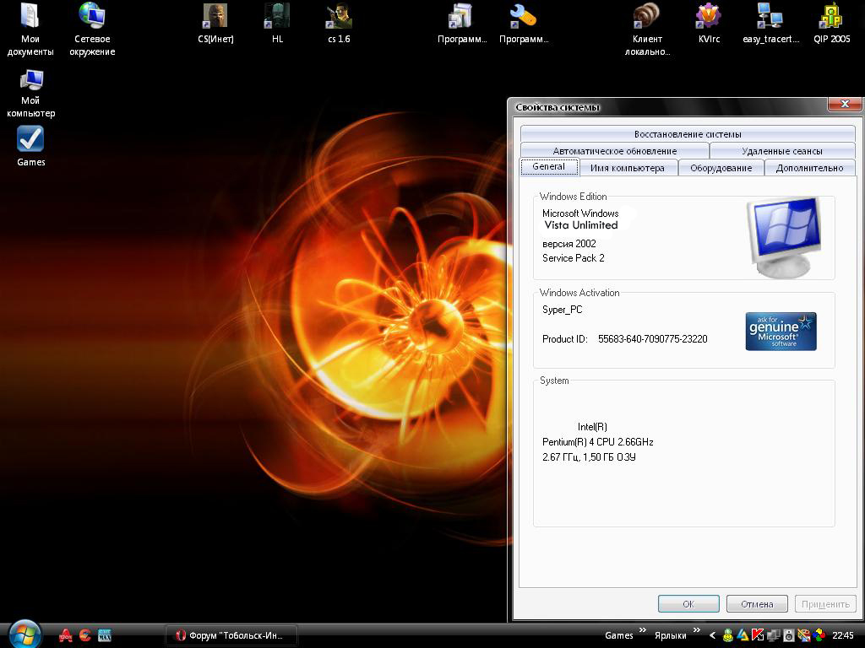Switch to the Форум Тобольск-Ин... Opera taskbar button
The height and width of the screenshot is (648, 865).
coord(231,635)
